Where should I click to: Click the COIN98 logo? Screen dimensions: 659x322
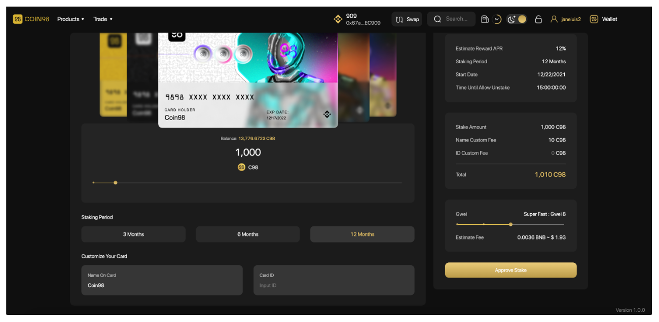(31, 19)
